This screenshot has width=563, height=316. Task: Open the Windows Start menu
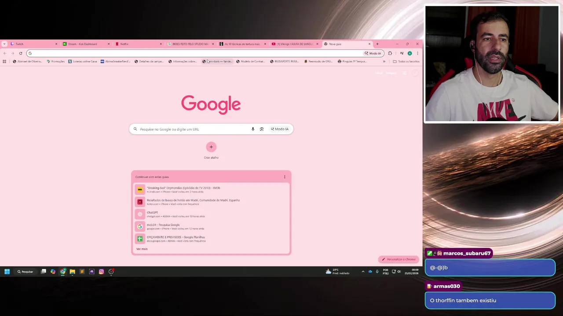click(x=7, y=272)
